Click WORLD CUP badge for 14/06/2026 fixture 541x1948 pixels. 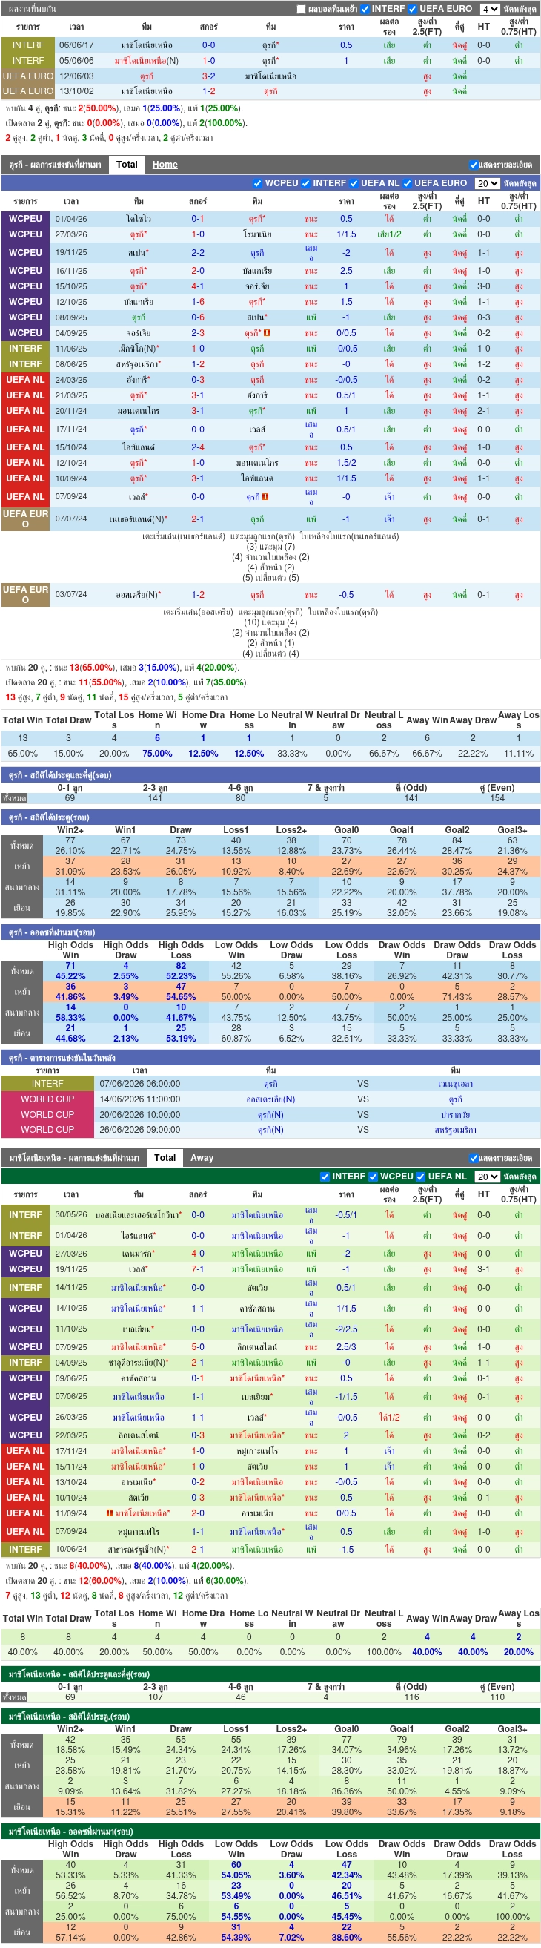tap(47, 1099)
